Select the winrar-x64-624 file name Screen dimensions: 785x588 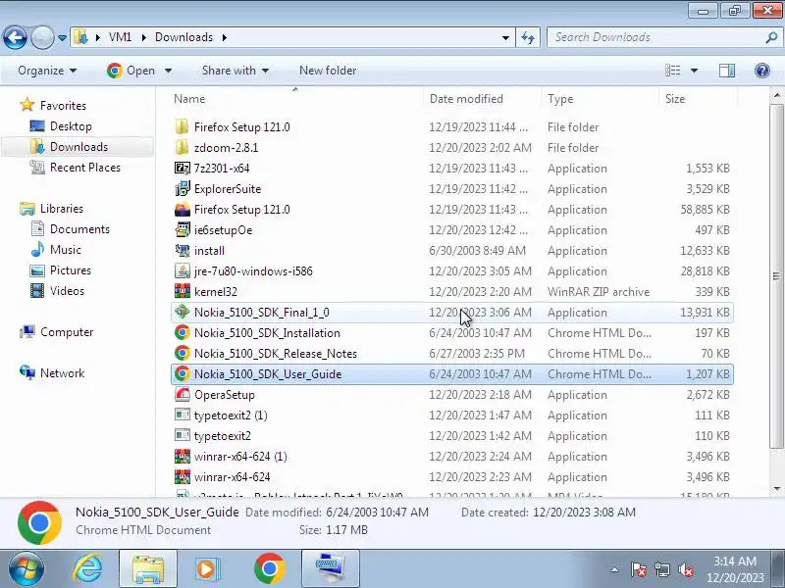click(233, 476)
